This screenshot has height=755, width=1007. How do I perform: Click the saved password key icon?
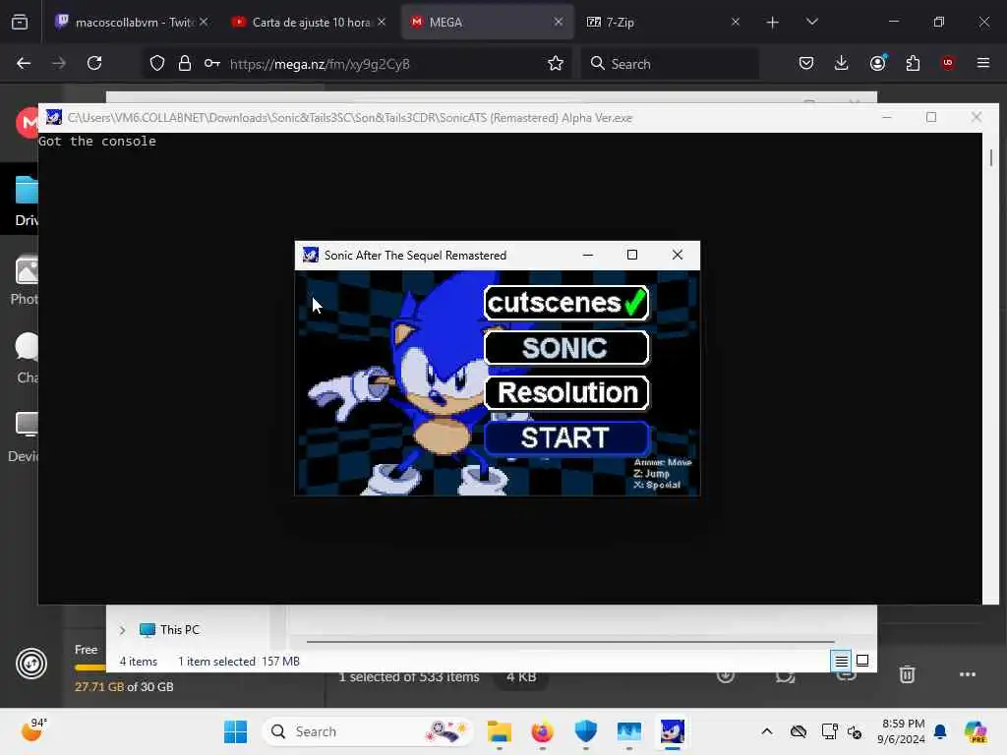(212, 64)
